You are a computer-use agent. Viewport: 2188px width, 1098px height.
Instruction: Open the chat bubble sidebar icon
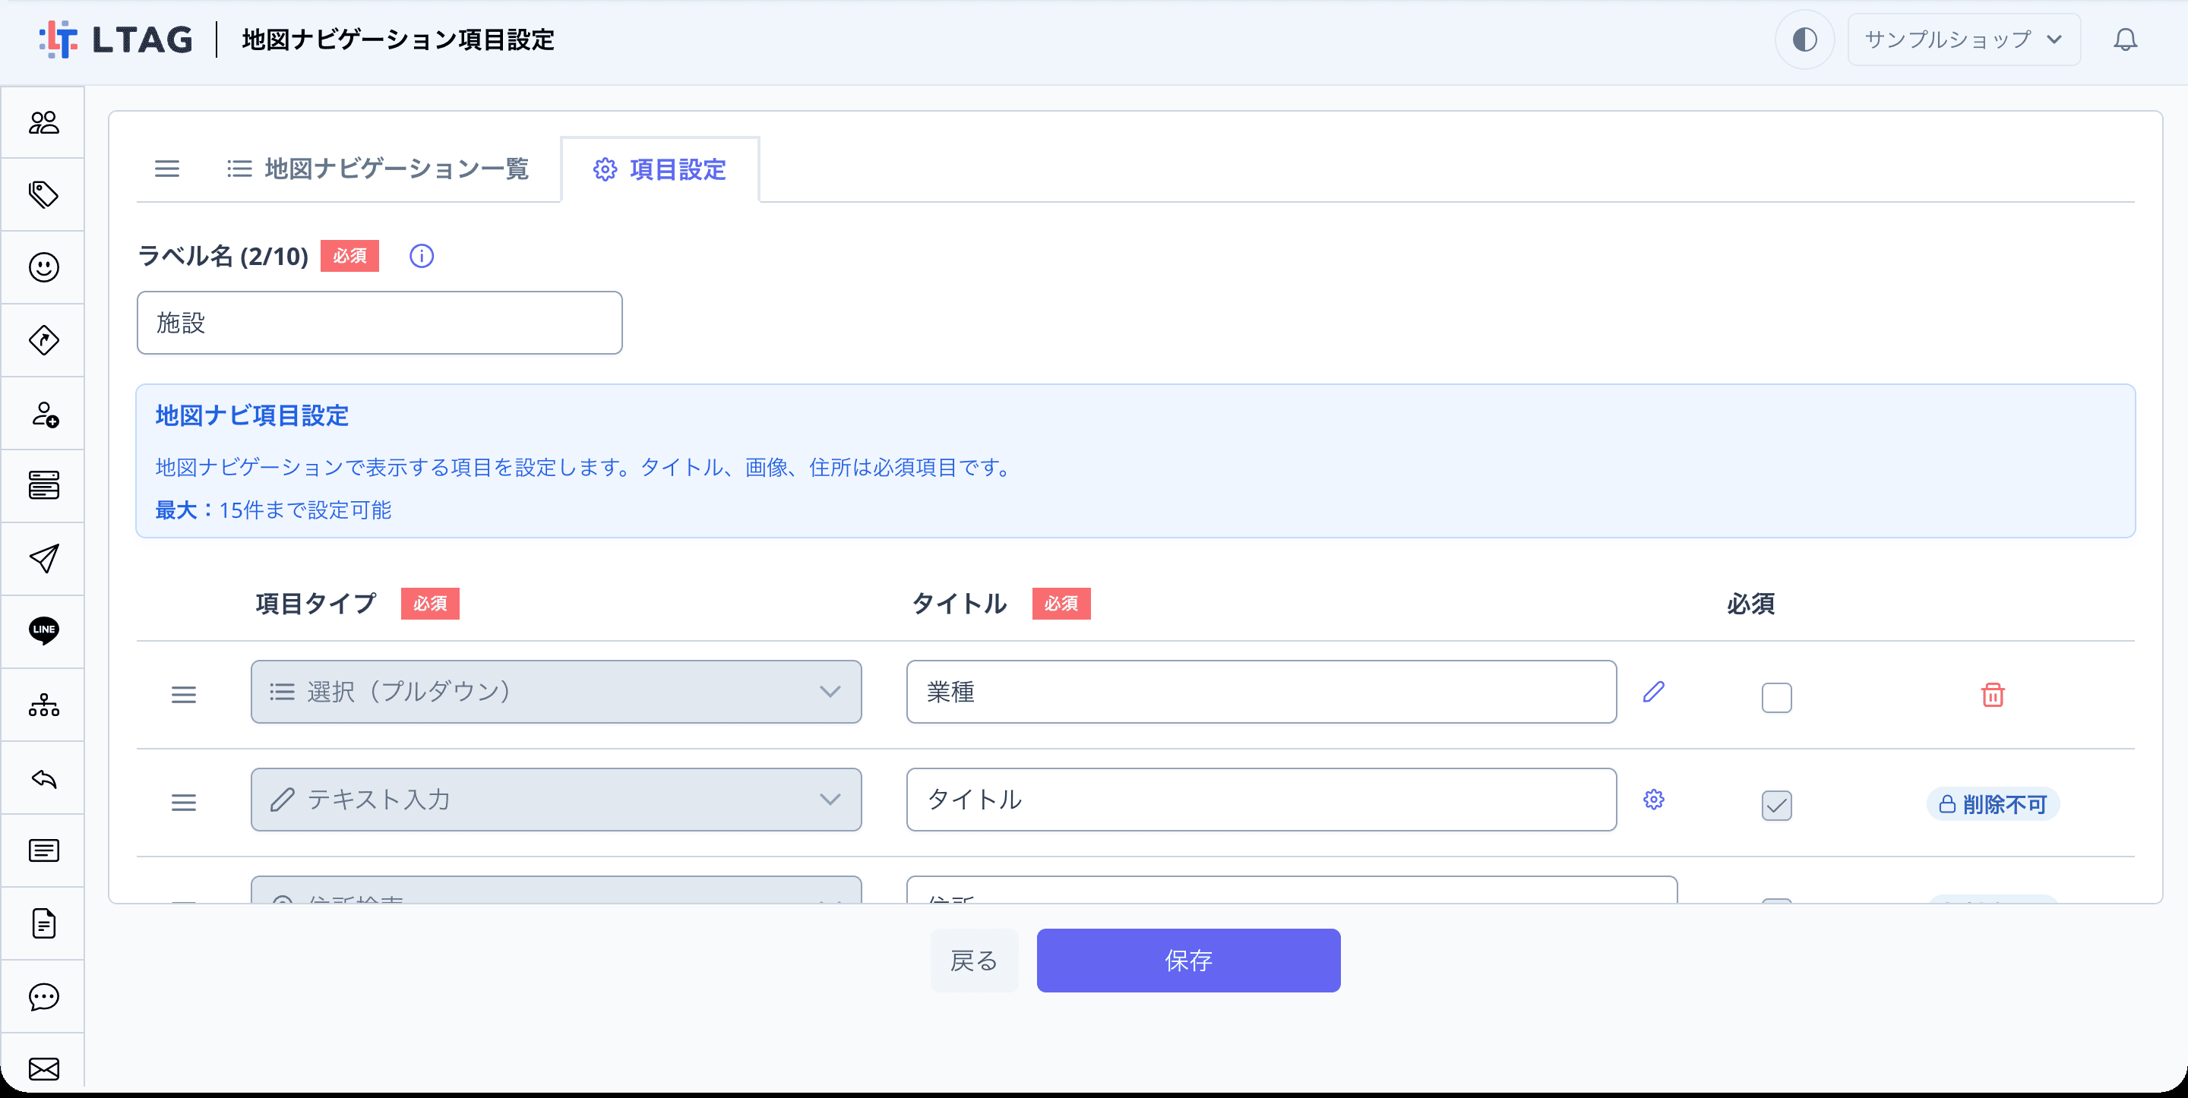coord(43,996)
